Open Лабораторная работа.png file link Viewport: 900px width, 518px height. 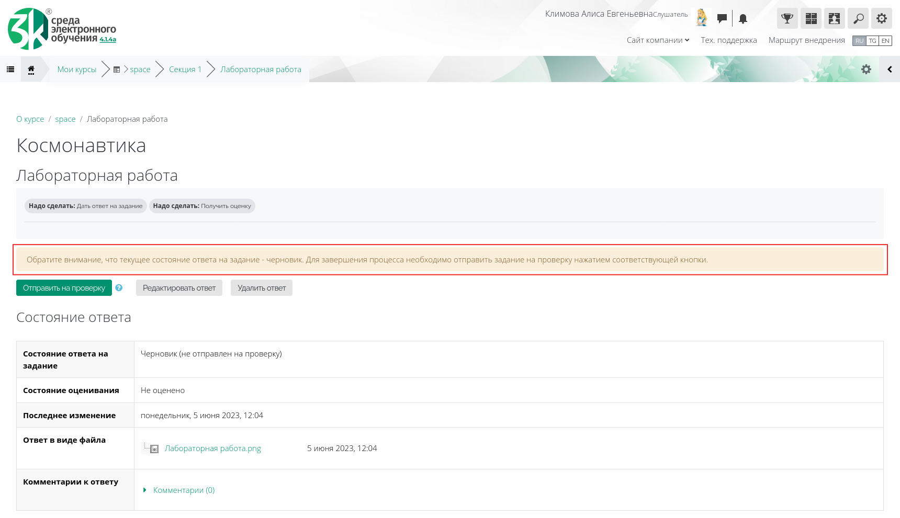coord(212,448)
